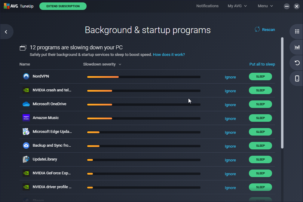Click the NordVPN application icon
303x202 pixels.
pyautogui.click(x=26, y=76)
